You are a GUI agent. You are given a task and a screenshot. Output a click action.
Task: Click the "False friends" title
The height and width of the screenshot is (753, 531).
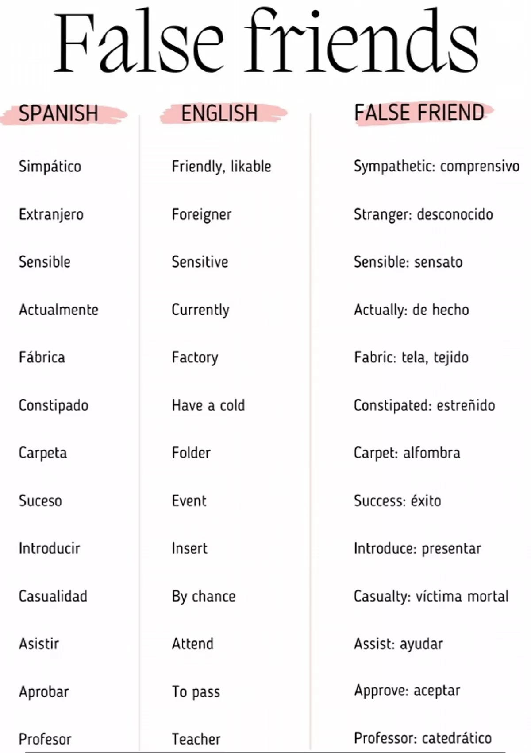[x=265, y=42]
